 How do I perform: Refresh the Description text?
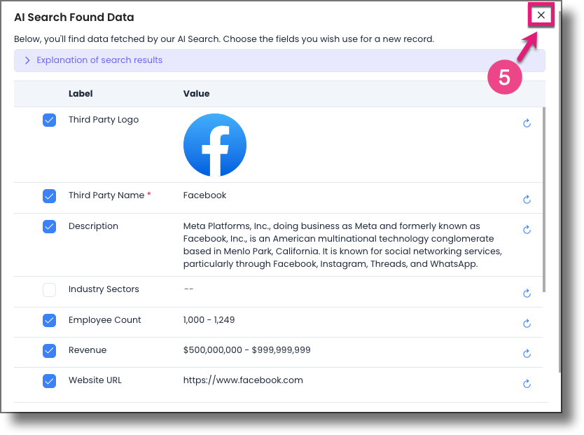tap(527, 229)
